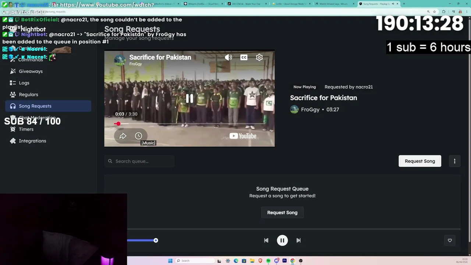Click the white Request Song button
The image size is (471, 265).
tap(420, 161)
